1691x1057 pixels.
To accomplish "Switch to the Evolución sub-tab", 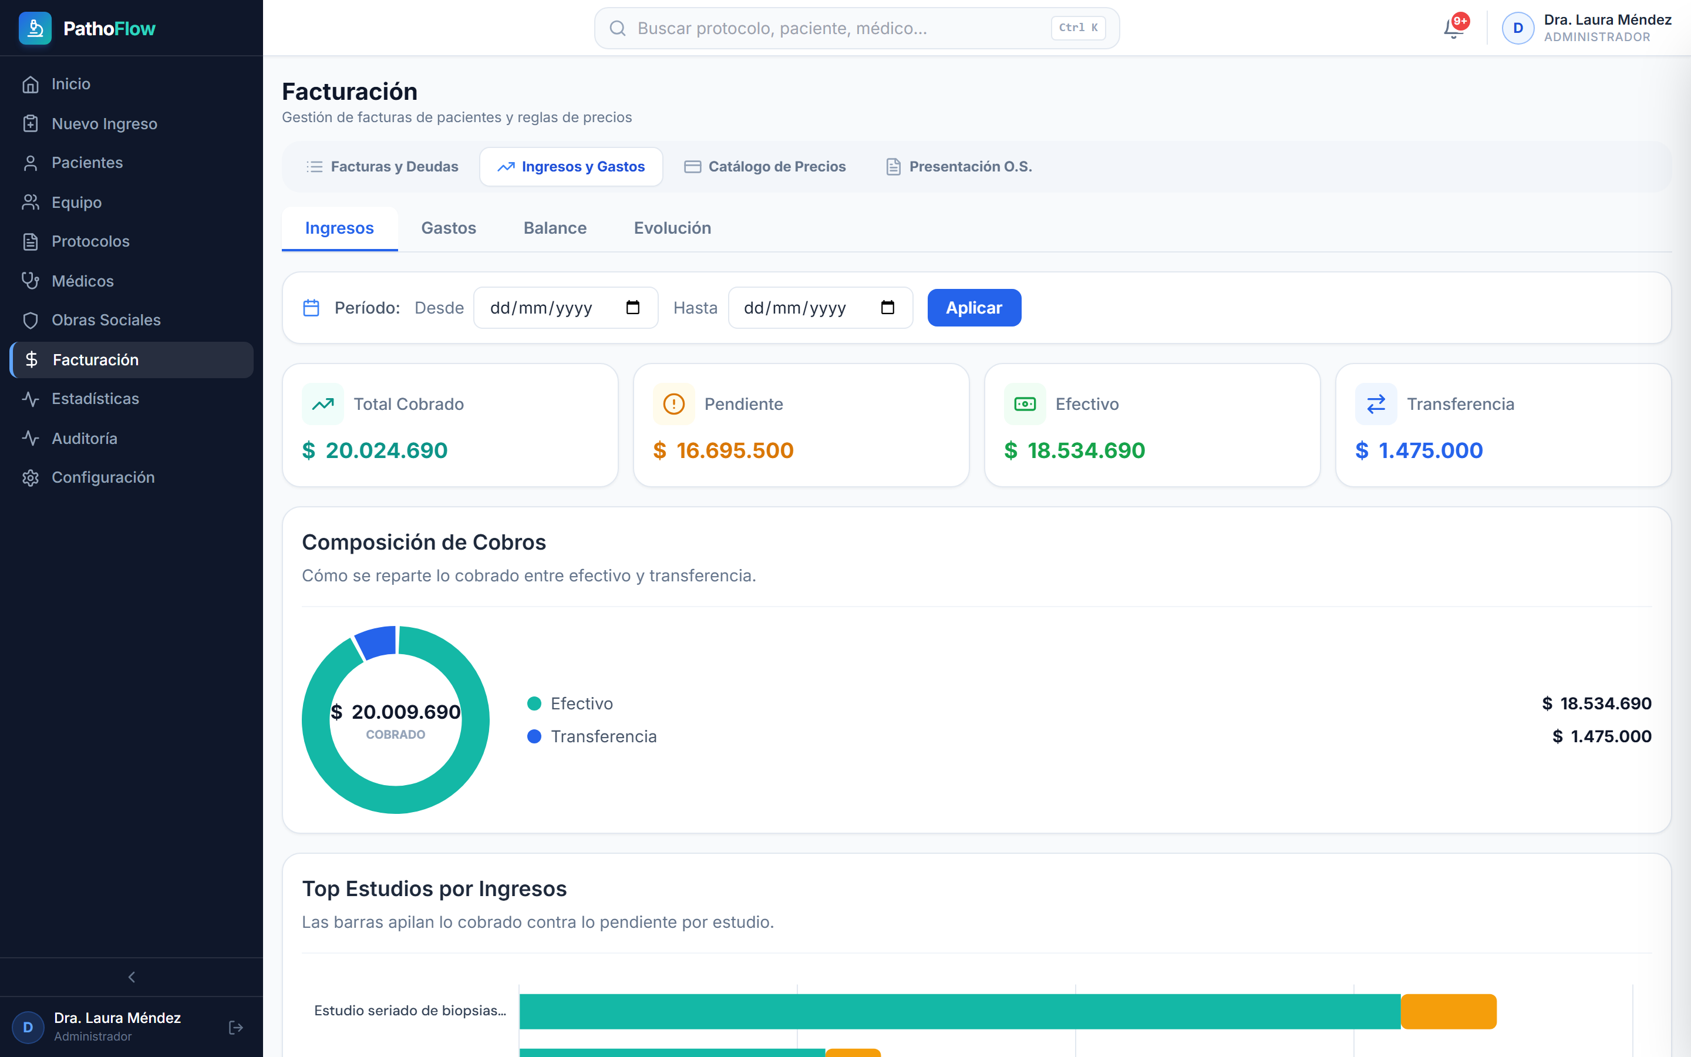I will point(672,228).
